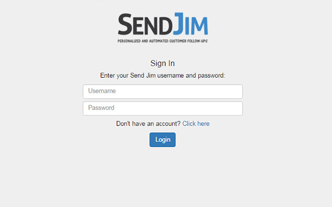This screenshot has height=207, width=332.
Task: Submit the form using Login
Action: click(162, 140)
